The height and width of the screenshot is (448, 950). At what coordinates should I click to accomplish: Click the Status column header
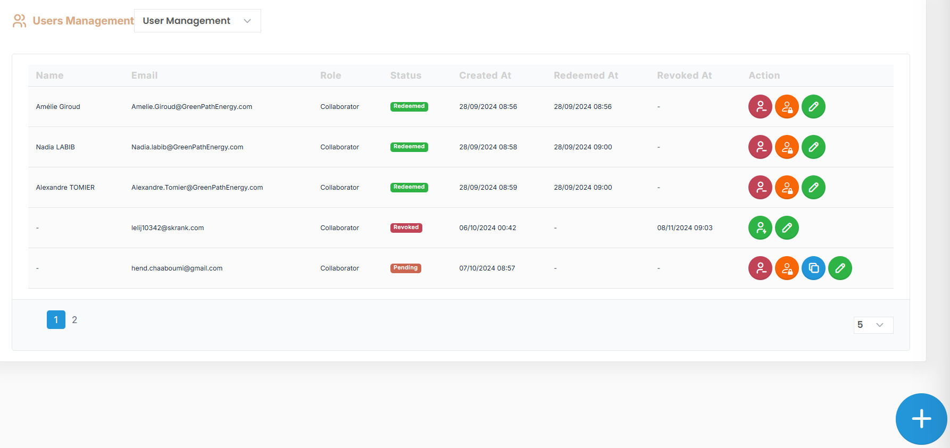point(405,75)
